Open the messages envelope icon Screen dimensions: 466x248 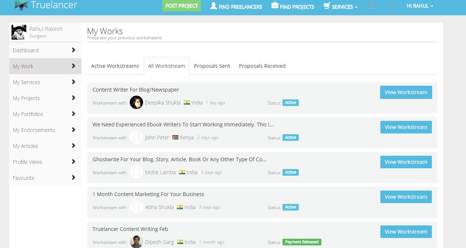372,6
